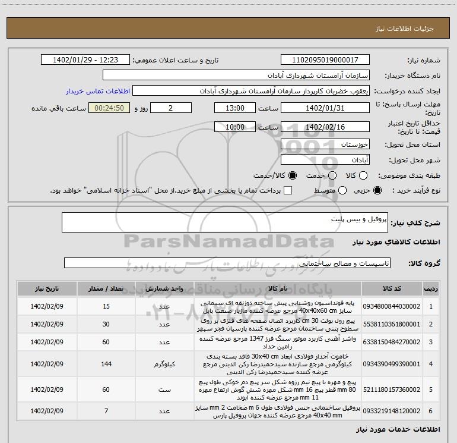This screenshot has height=443, width=457.
Task: Choose the جزیی purchase type radio
Action: [377, 190]
